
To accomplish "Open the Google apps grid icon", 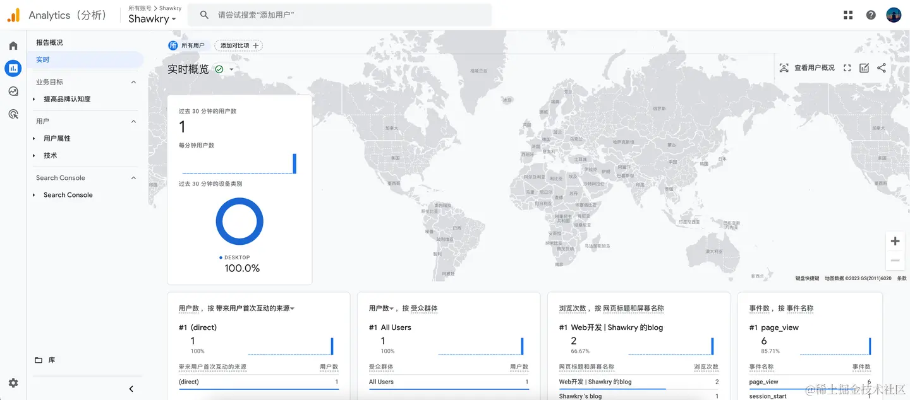I will (x=848, y=15).
